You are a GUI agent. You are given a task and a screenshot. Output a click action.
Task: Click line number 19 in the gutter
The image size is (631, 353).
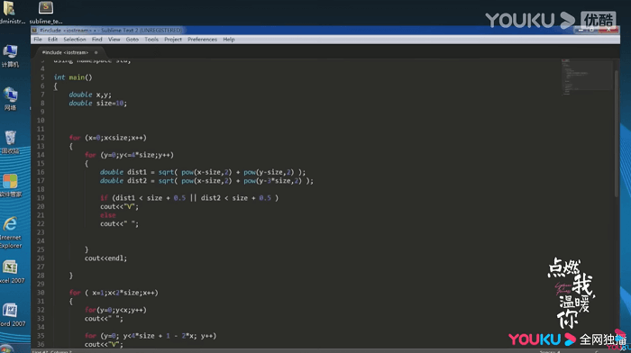pyautogui.click(x=41, y=198)
